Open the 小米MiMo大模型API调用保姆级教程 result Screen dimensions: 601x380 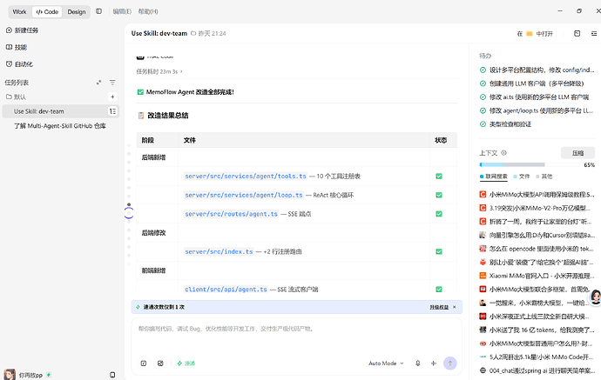click(x=537, y=195)
